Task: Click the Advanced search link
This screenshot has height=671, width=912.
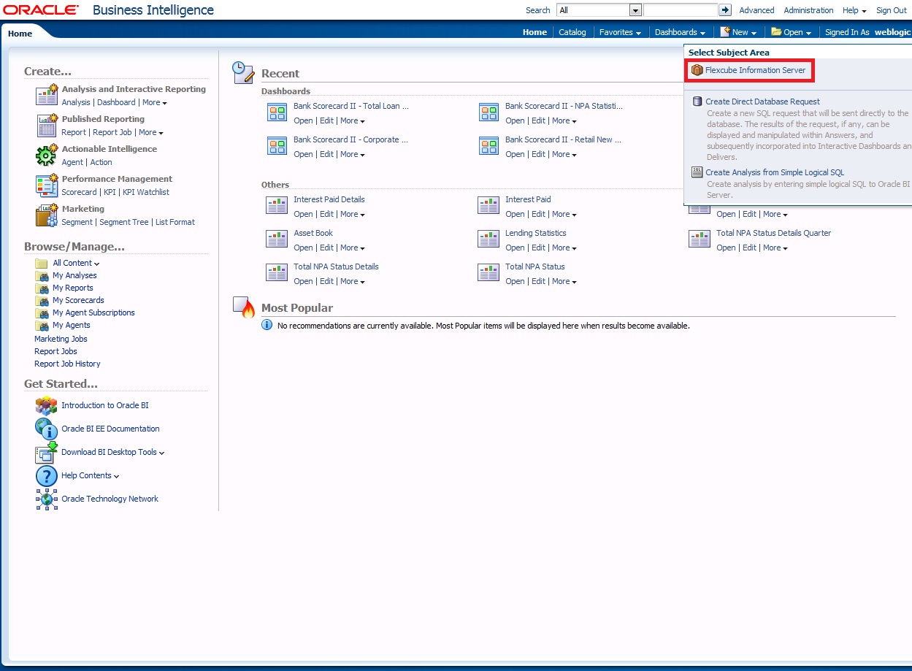Action: (756, 10)
